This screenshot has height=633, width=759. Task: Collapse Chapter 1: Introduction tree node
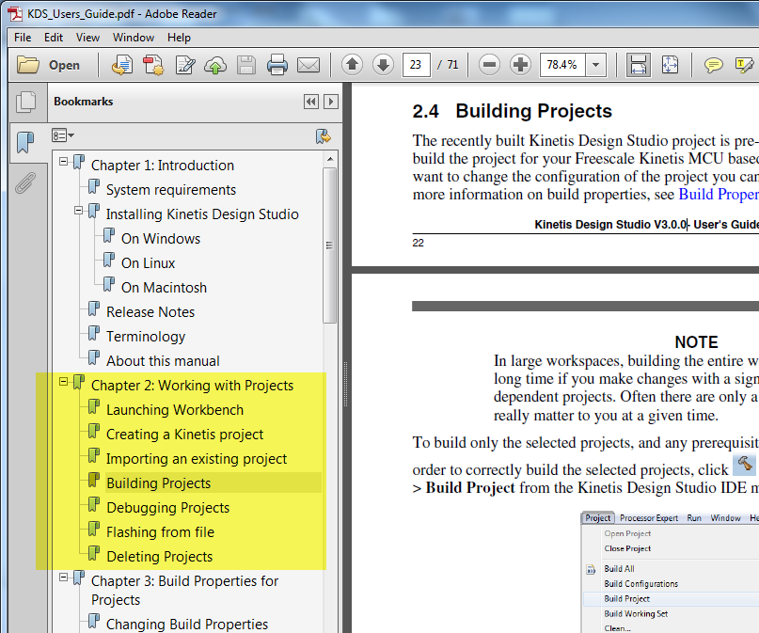(x=63, y=161)
